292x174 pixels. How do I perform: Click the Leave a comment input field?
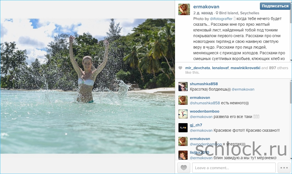[x=234, y=168]
